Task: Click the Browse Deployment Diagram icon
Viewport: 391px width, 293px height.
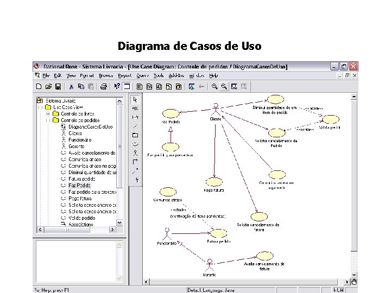Action: click(169, 86)
